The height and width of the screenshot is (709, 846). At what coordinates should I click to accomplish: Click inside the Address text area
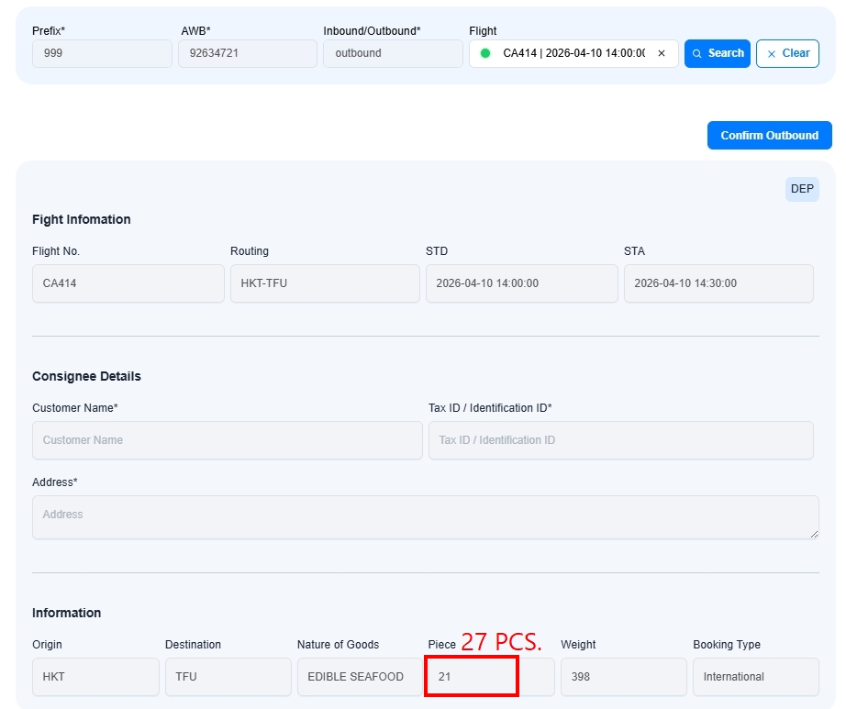coord(425,517)
